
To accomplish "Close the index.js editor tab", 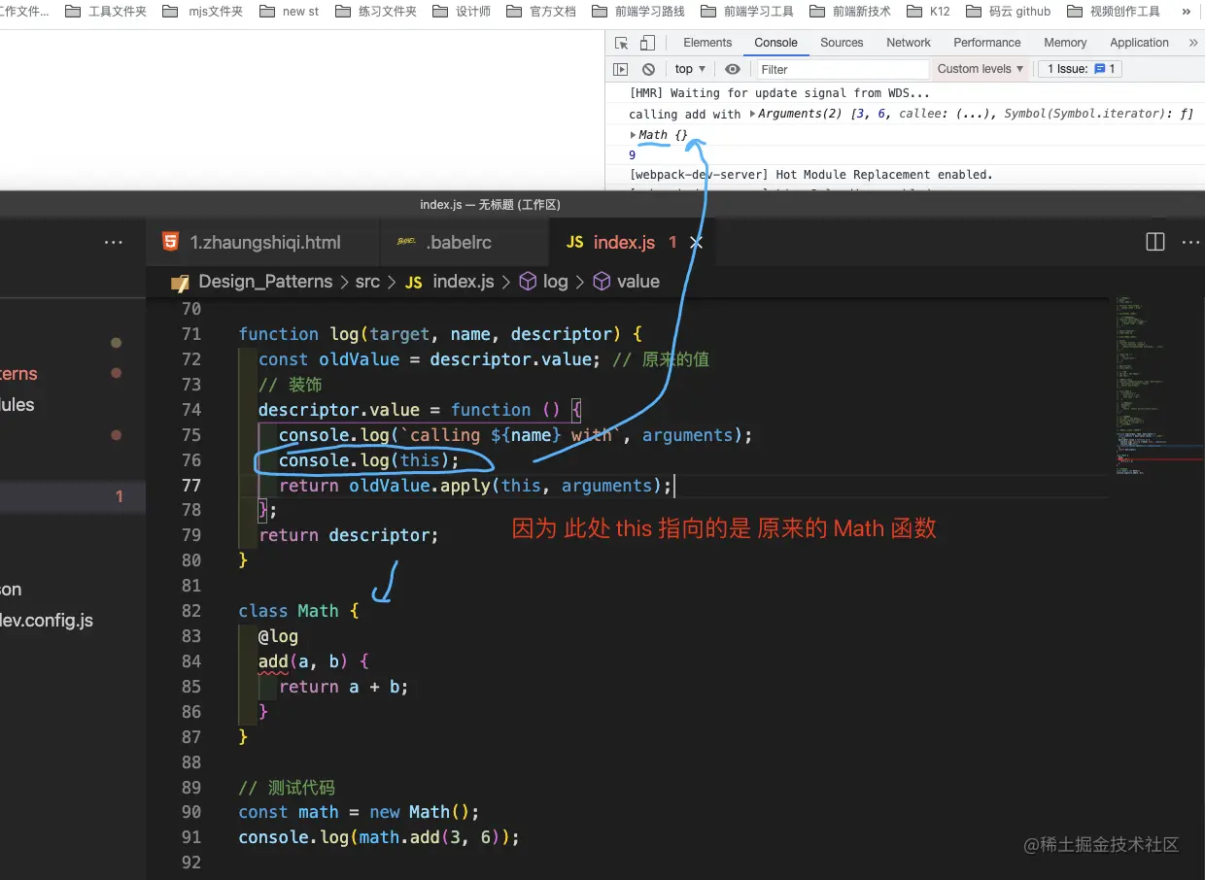I will (696, 243).
